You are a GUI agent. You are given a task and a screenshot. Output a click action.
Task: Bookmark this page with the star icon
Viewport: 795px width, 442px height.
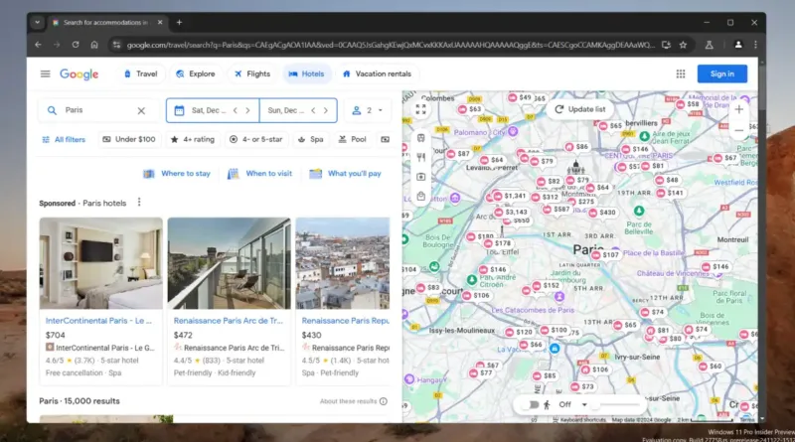[x=683, y=45]
